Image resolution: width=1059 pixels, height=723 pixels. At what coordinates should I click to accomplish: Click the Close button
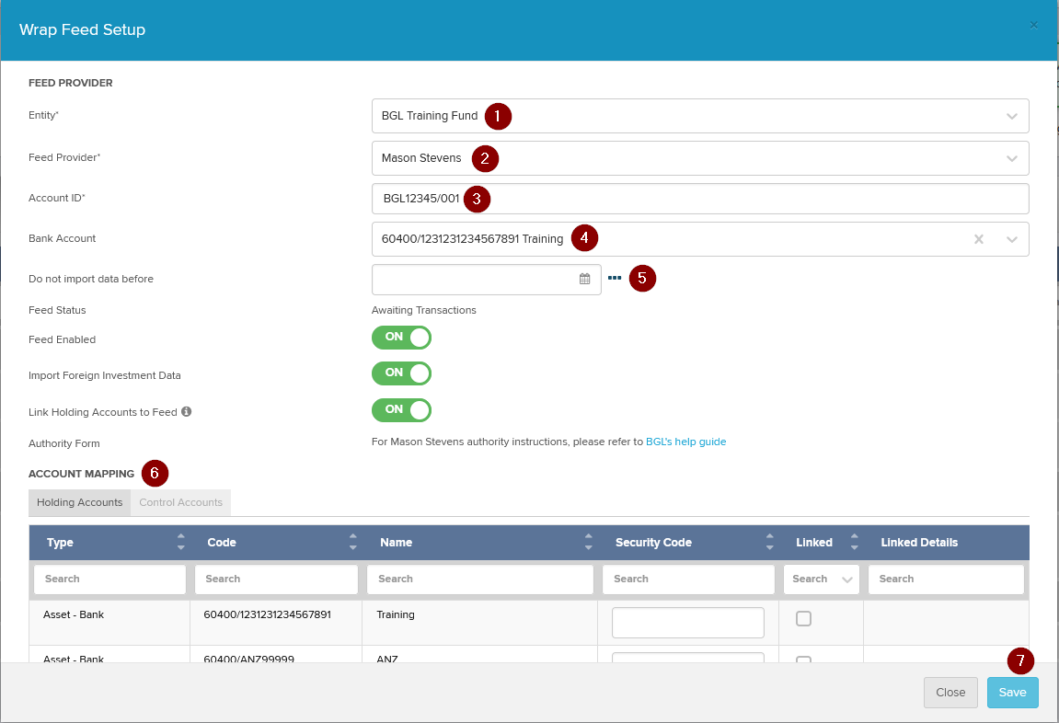pyautogui.click(x=950, y=693)
